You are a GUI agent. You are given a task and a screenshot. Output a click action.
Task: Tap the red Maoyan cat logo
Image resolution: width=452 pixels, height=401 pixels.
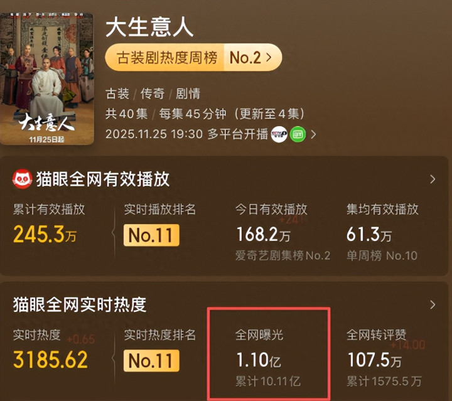tap(22, 179)
